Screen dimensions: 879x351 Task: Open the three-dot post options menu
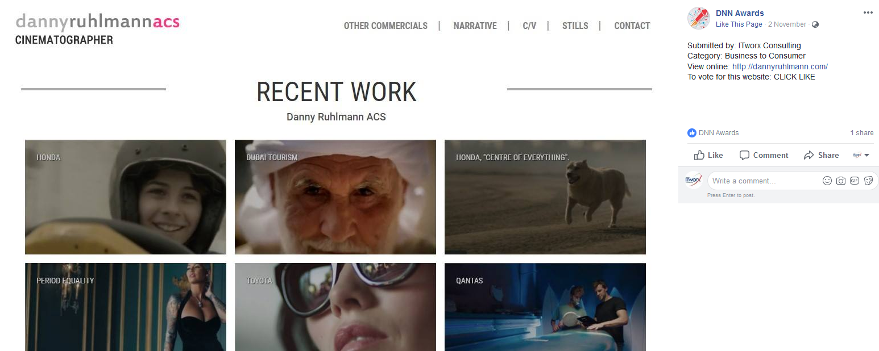pyautogui.click(x=868, y=13)
